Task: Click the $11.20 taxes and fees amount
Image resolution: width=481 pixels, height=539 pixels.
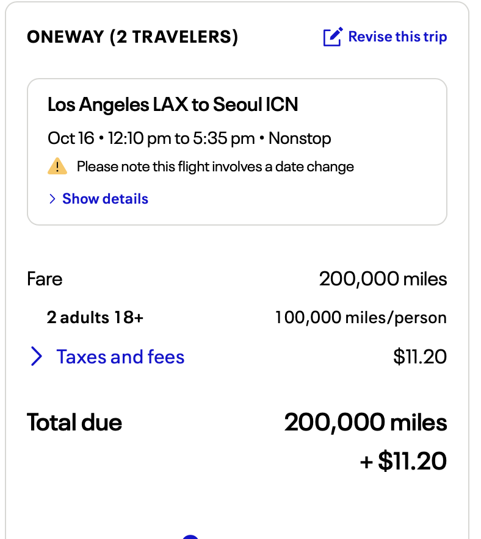Action: click(420, 357)
